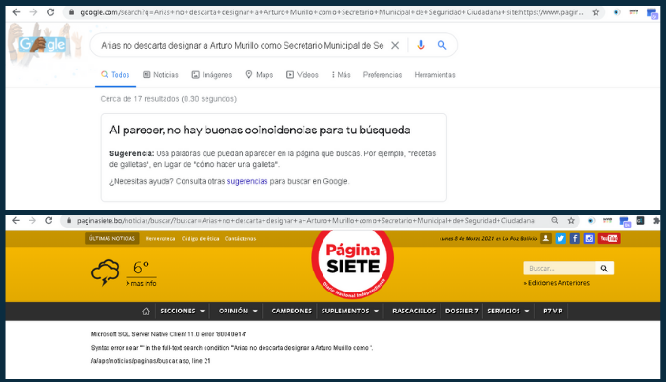Open Herramientas search tools
The image size is (666, 382).
pos(435,75)
